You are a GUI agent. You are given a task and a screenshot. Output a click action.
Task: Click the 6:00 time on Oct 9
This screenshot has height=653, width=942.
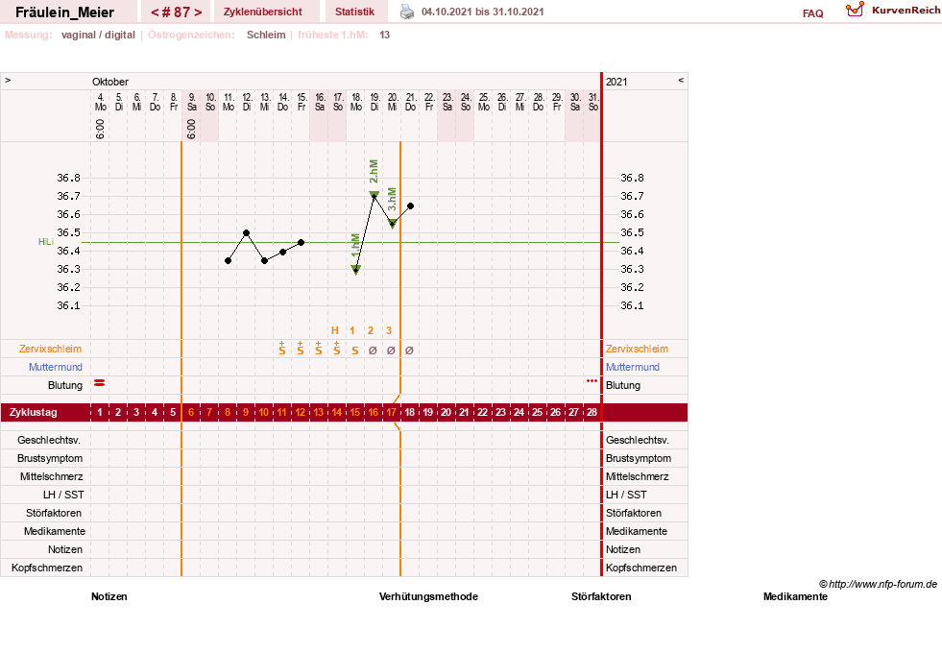tap(191, 129)
